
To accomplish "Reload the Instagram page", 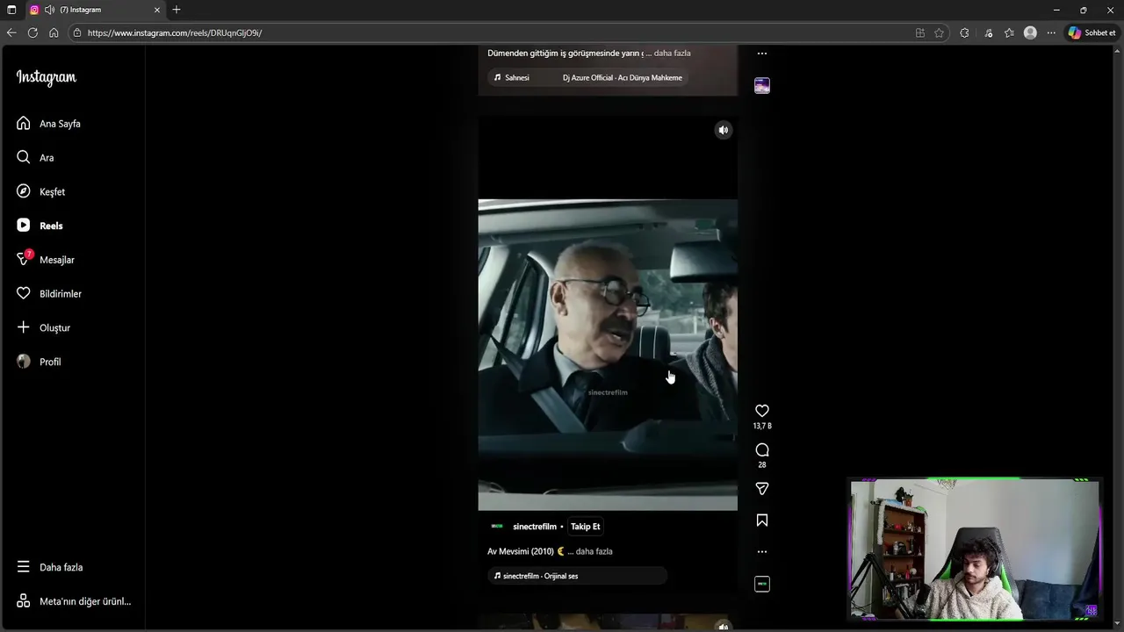I will coord(32,32).
